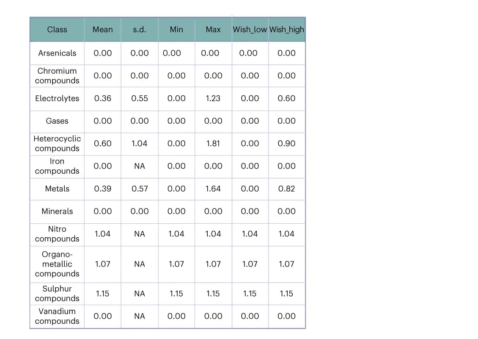Viewport: 478px width, 339px height.
Task: Click the Min column header
Action: pos(176,29)
